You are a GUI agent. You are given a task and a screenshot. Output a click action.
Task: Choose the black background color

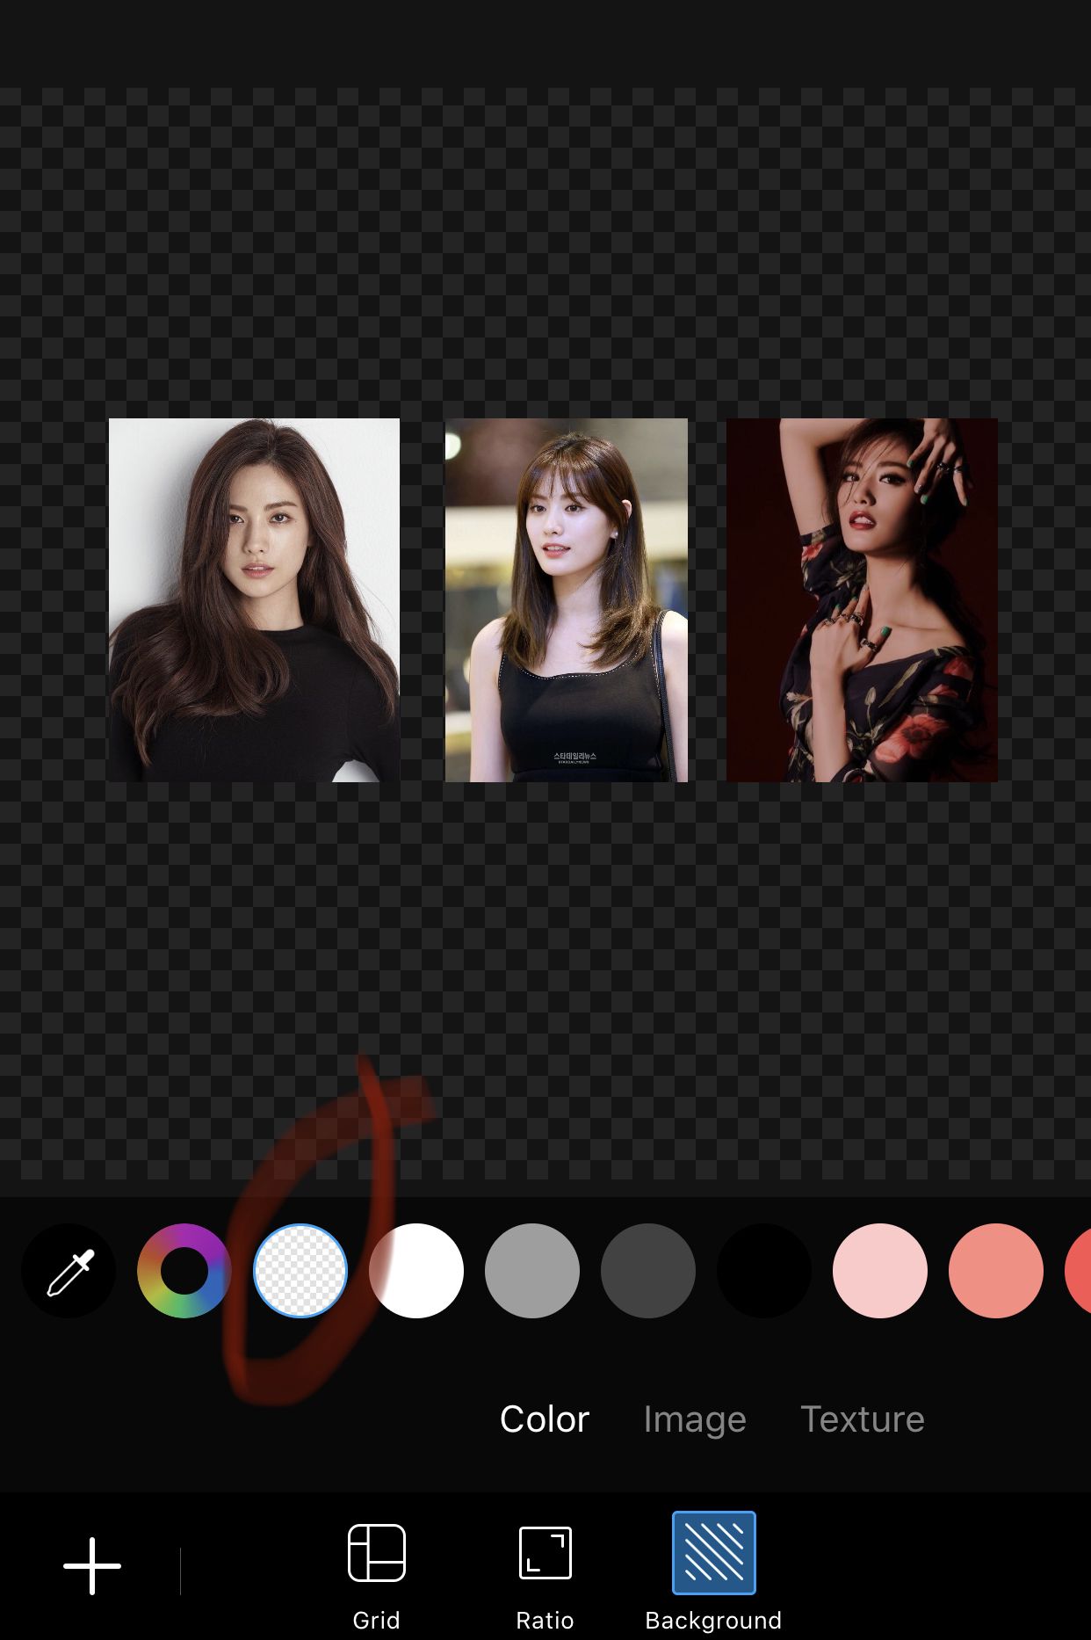pos(764,1271)
